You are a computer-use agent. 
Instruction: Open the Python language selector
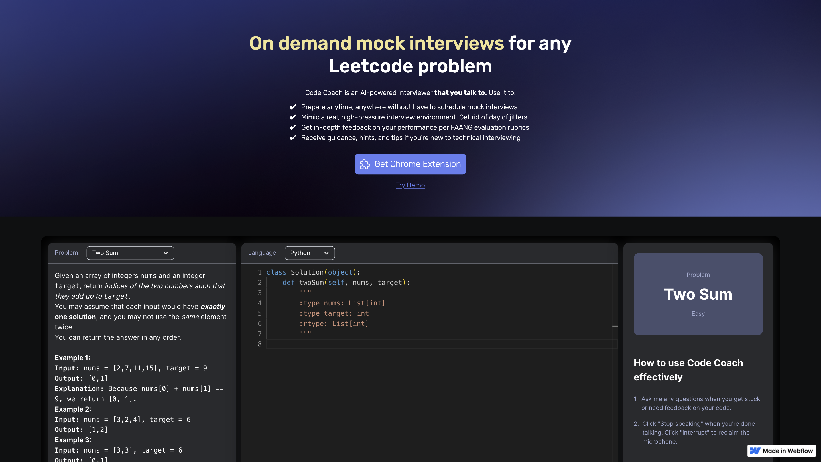click(x=310, y=253)
